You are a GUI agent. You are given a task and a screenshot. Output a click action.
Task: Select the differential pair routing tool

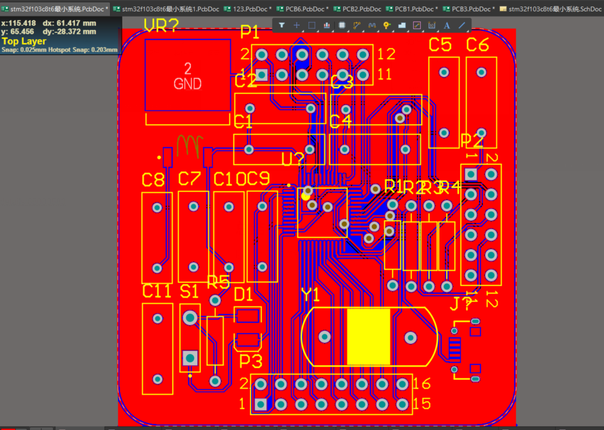[371, 25]
